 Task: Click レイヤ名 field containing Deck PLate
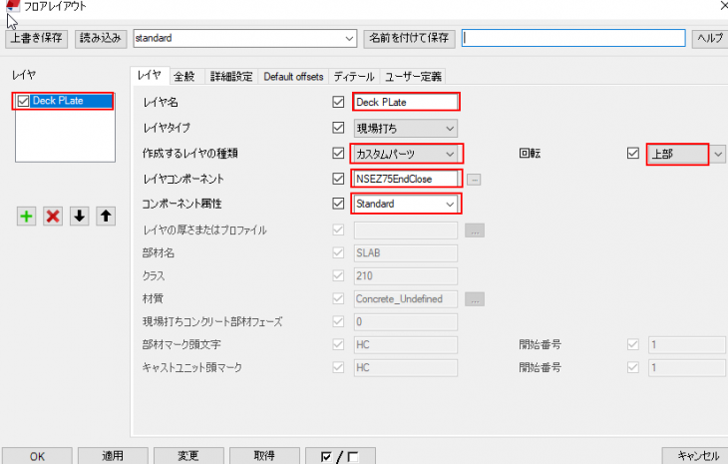(406, 102)
